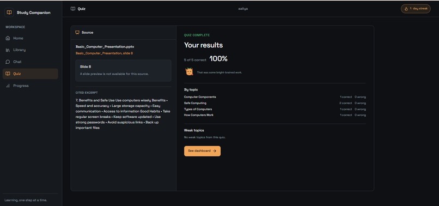Screen dimensions: 439x206
Task: Click the cited excerpt paragraph text
Action: coord(123,114)
